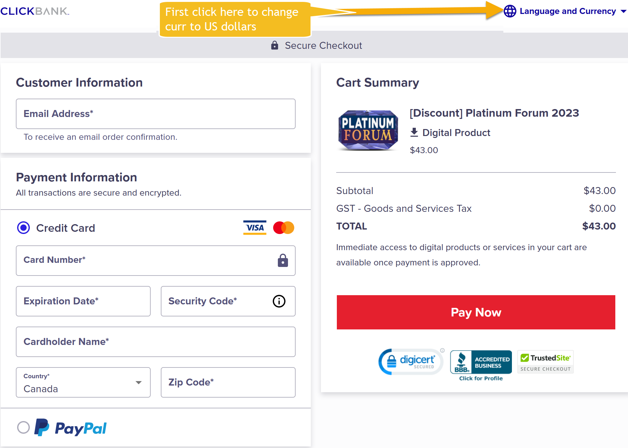Click the DigiCert Secured badge

coord(411,362)
